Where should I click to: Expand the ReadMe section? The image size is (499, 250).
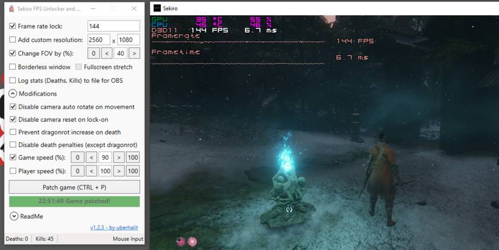[14, 216]
